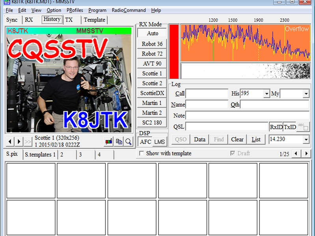Toggle the TxID button

pyautogui.click(x=290, y=127)
